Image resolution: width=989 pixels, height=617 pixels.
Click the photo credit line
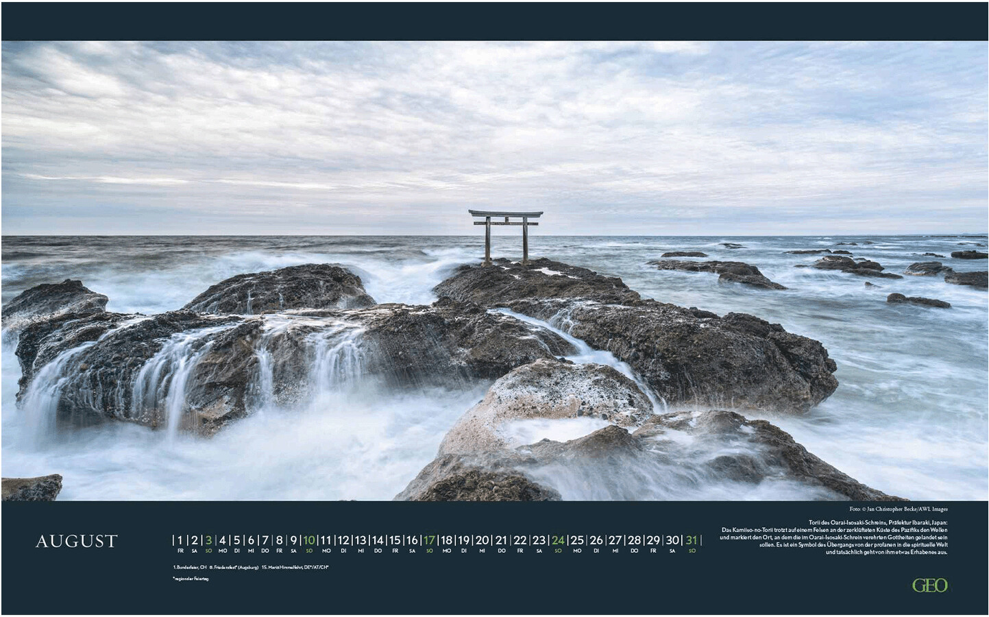coord(898,509)
